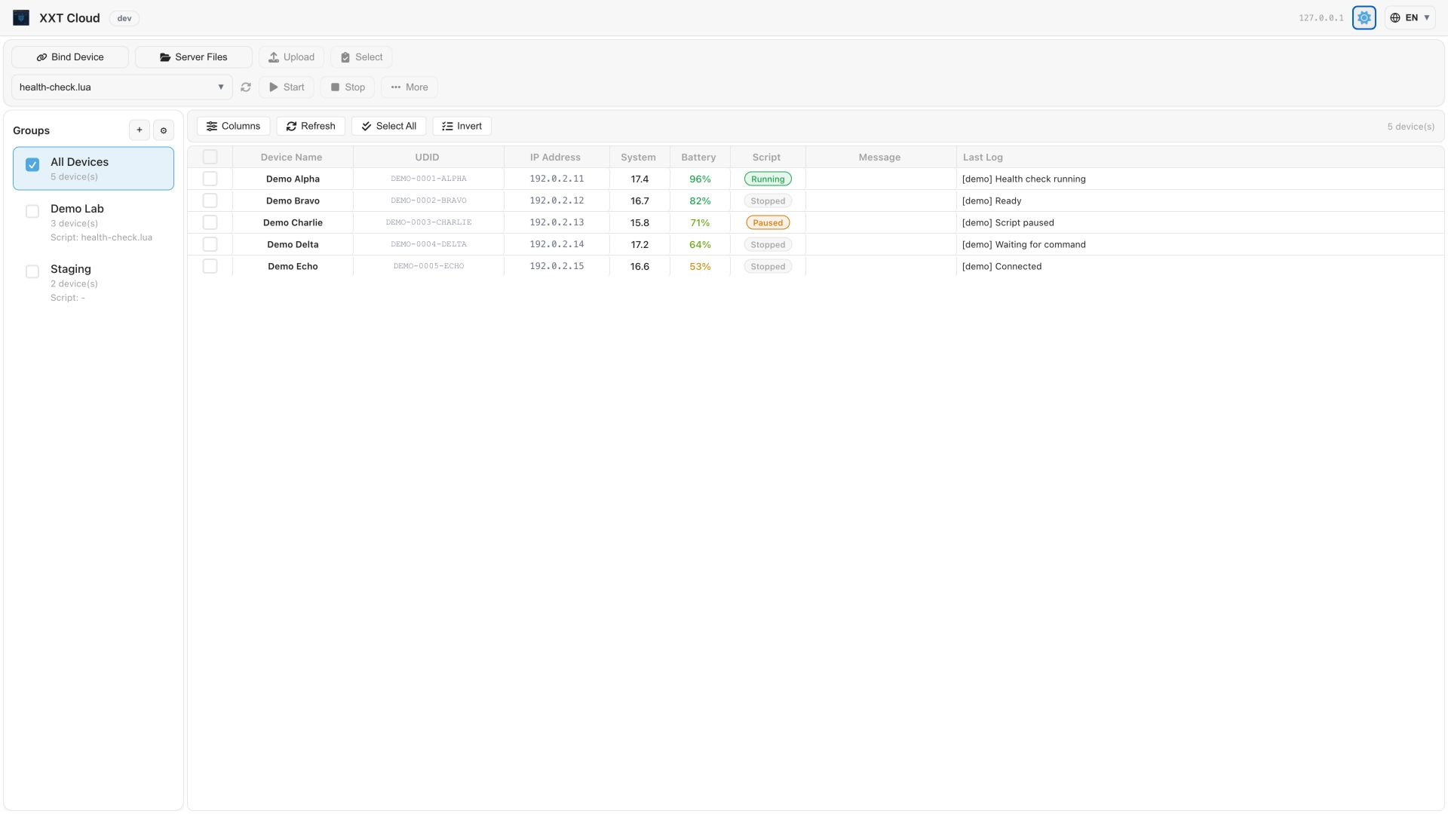1448x814 pixels.
Task: Click the Battery column header
Action: click(698, 158)
